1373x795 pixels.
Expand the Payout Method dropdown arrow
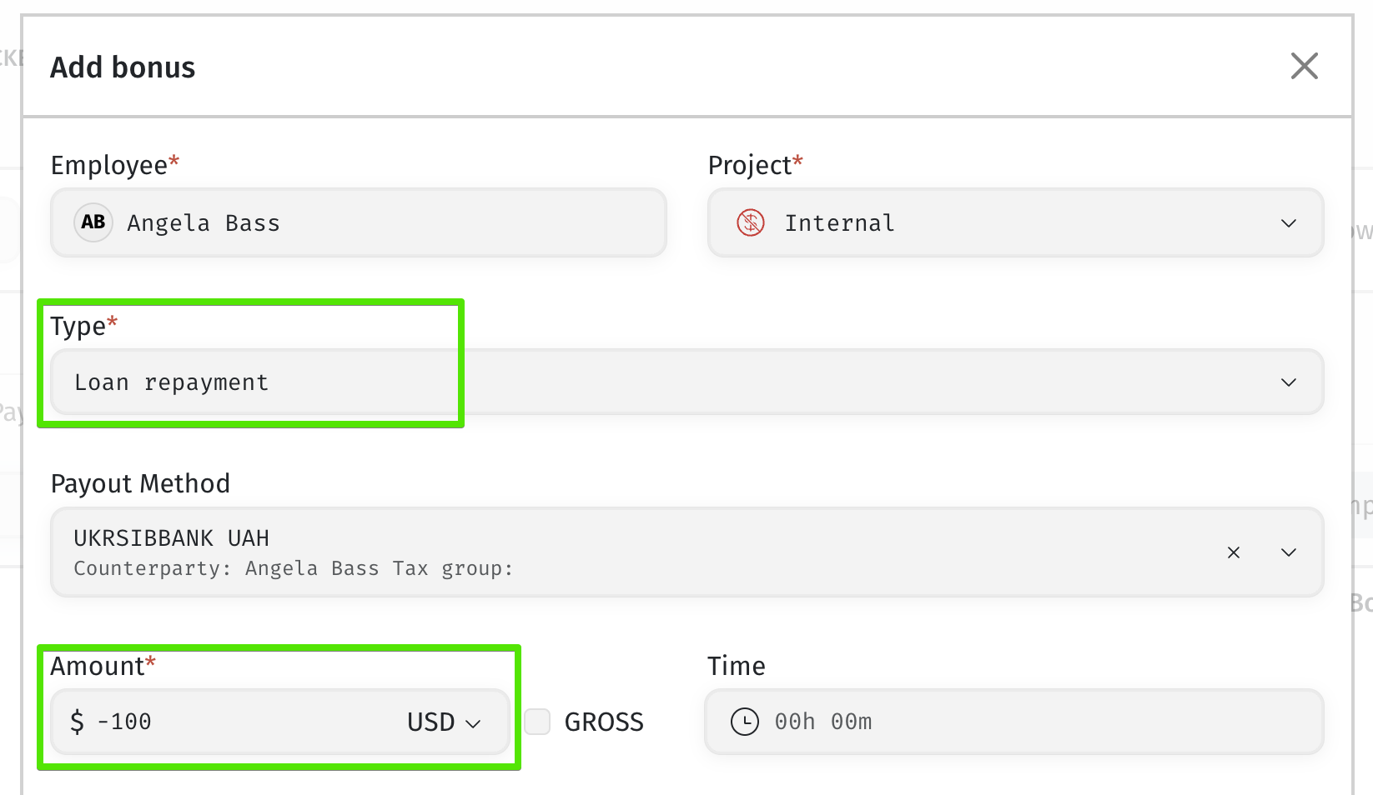point(1289,552)
